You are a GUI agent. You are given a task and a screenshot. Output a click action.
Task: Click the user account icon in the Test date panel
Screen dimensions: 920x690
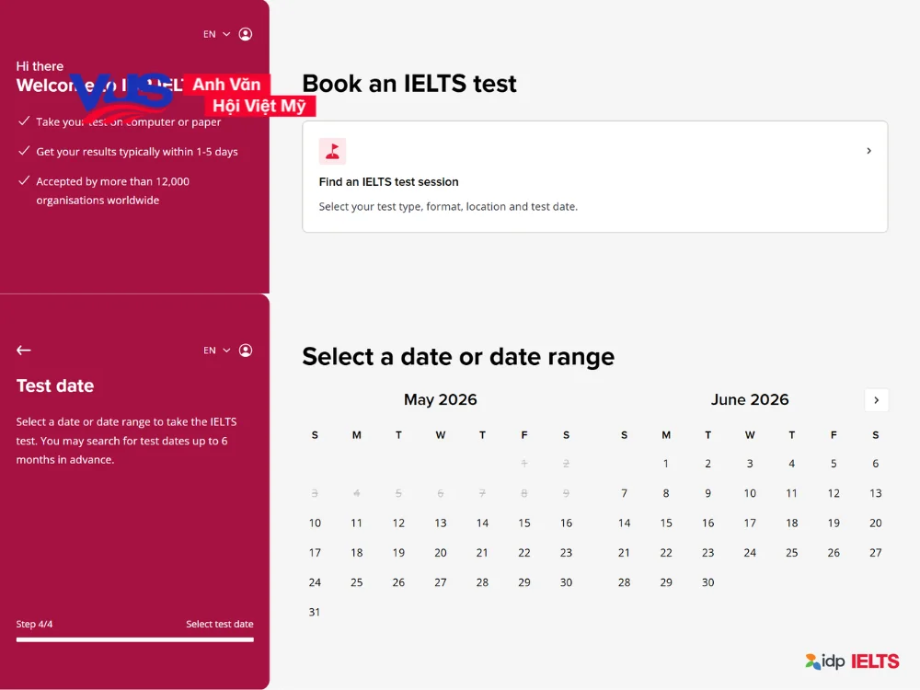[246, 351]
